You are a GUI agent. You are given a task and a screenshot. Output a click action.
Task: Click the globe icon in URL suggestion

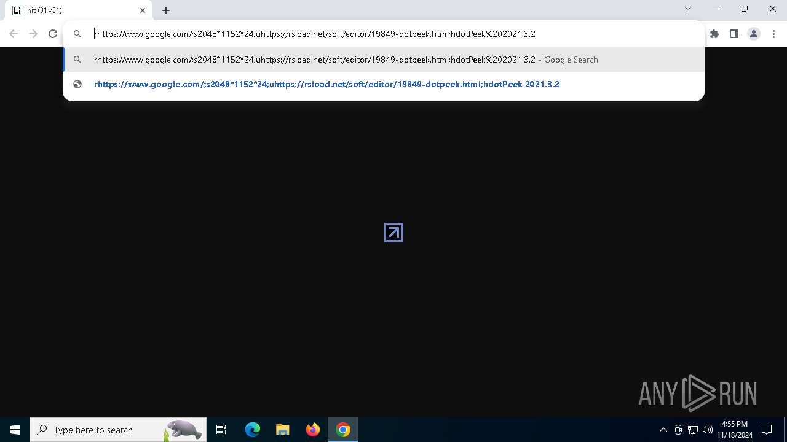point(77,84)
